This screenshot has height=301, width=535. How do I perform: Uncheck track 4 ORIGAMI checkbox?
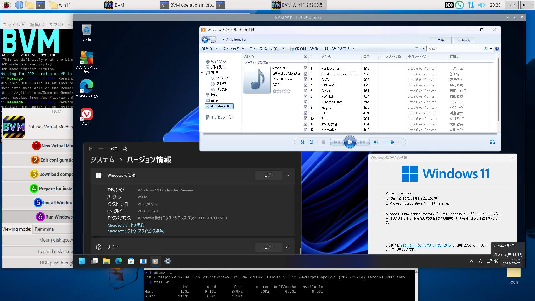(x=305, y=85)
